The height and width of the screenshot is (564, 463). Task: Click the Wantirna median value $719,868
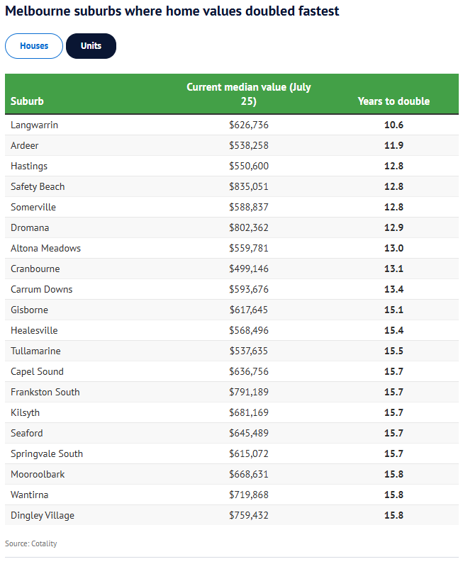coord(249,495)
